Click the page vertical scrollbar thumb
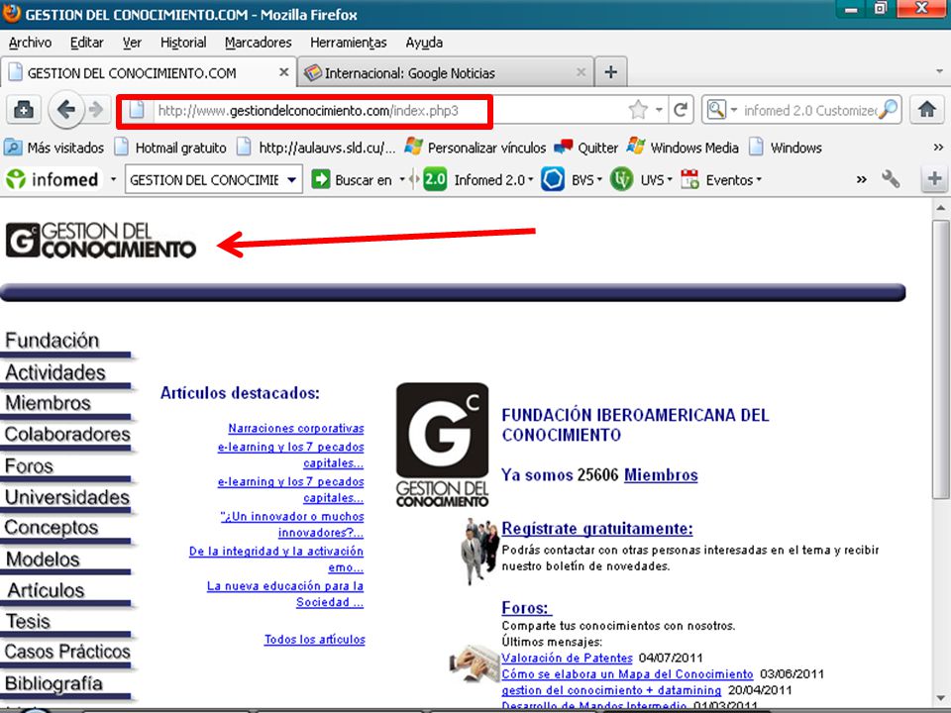The width and height of the screenshot is (951, 713). pyautogui.click(x=941, y=358)
